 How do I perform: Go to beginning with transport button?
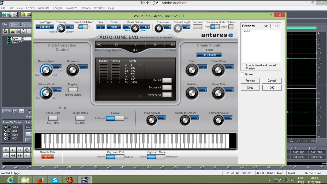(6, 155)
